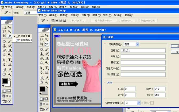The height and width of the screenshot is (112, 179).
Task: Select Clone Stamp tool in front window toolbox
Action: pos(42,54)
